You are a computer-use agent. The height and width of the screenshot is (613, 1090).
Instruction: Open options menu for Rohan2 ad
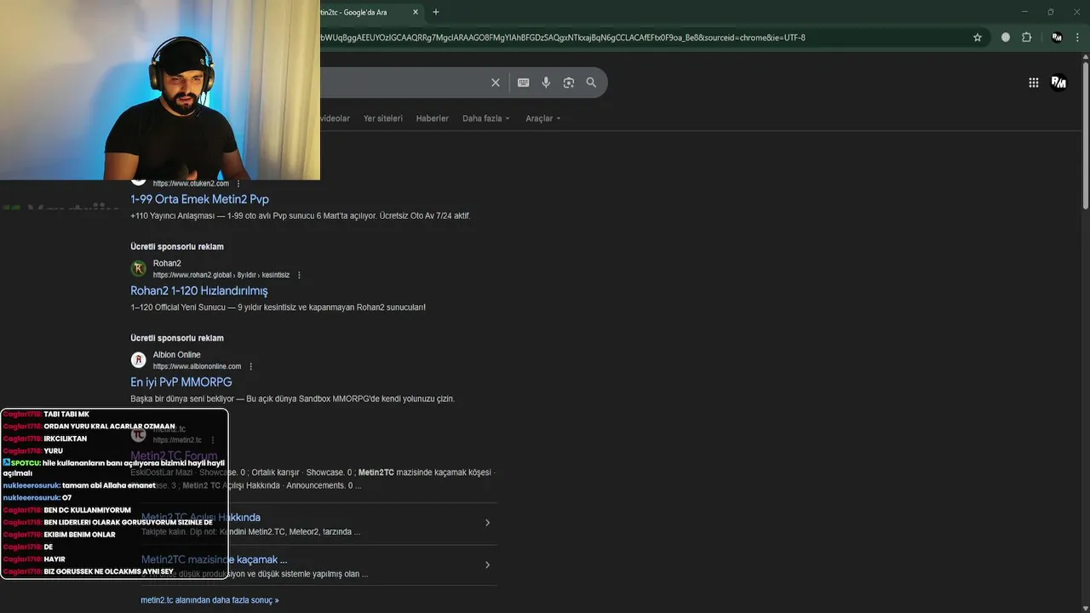coord(299,275)
